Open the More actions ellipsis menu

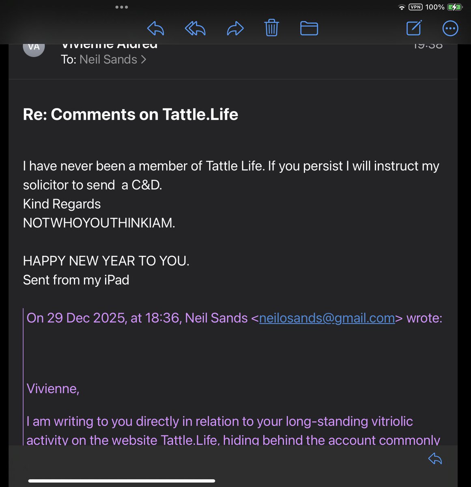pos(450,28)
